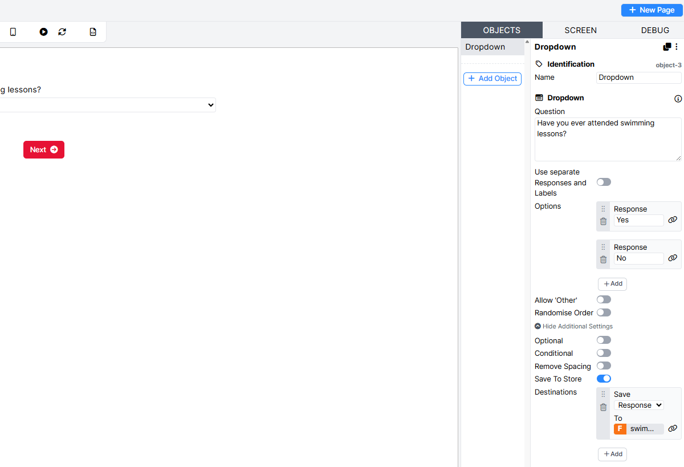Click the objects list scroll-up arrow
The height and width of the screenshot is (467, 684).
(527, 42)
